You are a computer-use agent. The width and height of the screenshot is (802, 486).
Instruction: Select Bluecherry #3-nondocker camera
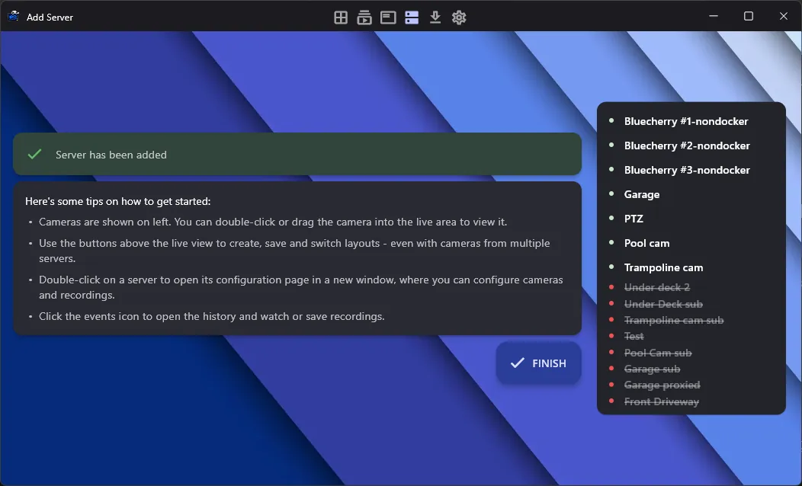coord(687,170)
